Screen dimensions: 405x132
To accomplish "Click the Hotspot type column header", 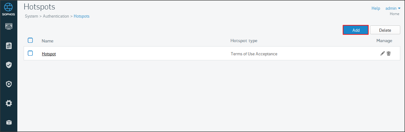I will click(244, 41).
